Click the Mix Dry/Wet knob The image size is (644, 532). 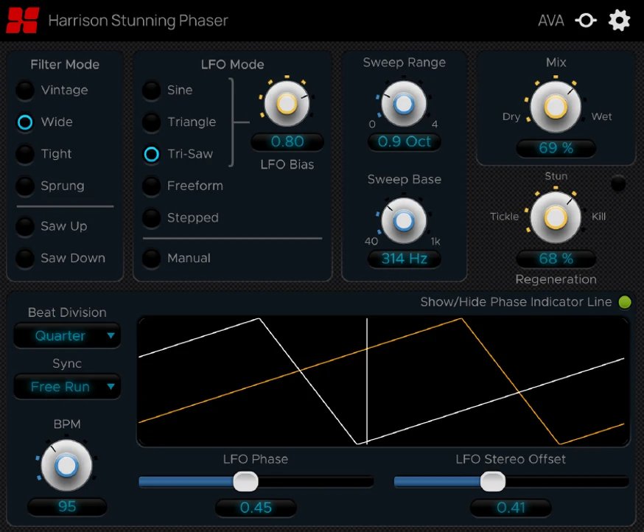click(556, 107)
